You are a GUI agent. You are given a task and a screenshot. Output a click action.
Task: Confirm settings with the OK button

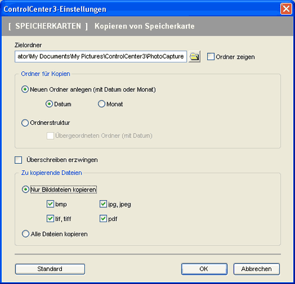[204, 269]
